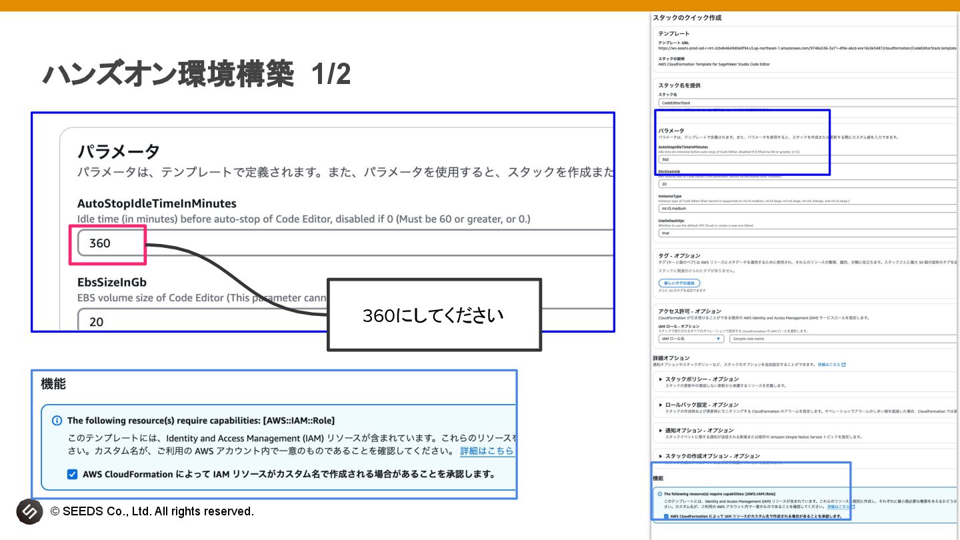Click the small info icon in full-form capabilities notice

660,494
